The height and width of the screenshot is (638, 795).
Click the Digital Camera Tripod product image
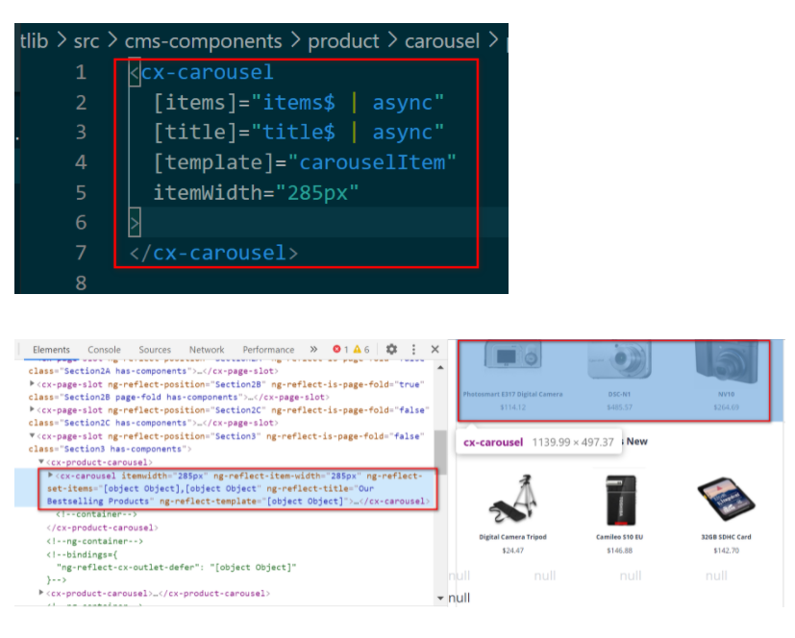[512, 499]
